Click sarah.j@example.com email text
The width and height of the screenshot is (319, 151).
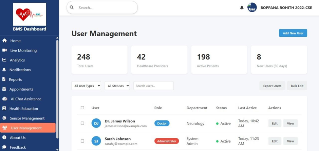pos(121,144)
